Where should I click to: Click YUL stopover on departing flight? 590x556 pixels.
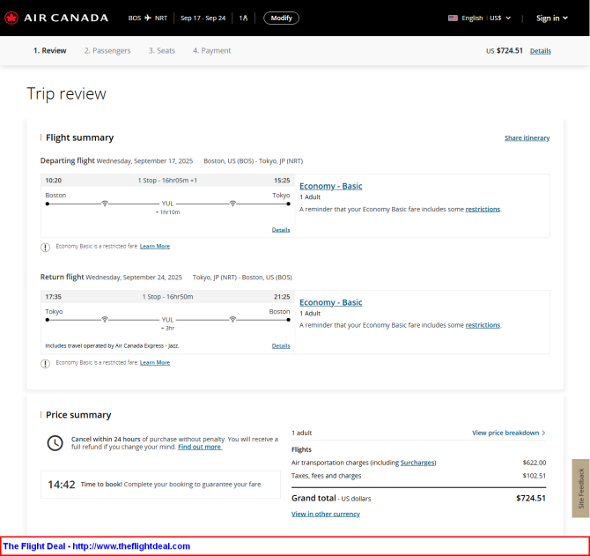point(167,204)
